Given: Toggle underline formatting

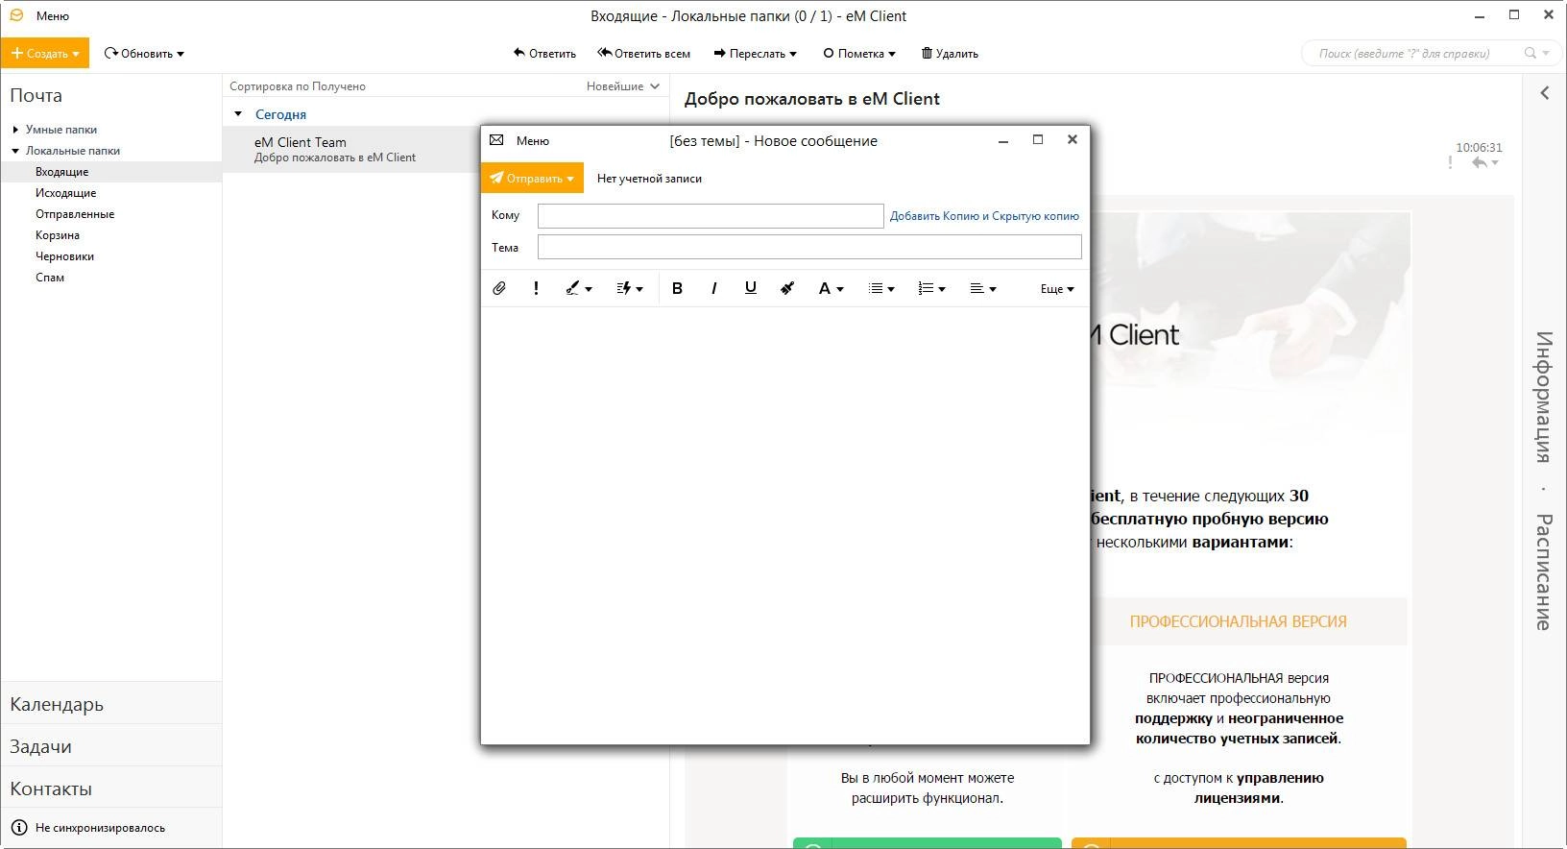Looking at the screenshot, I should click(750, 288).
